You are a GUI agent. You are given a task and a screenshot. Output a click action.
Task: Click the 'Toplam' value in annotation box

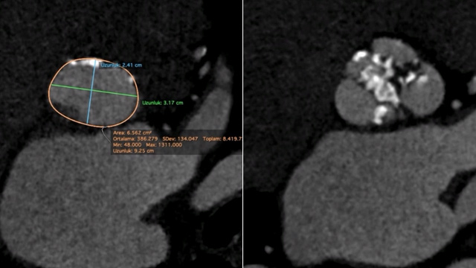pos(222,139)
